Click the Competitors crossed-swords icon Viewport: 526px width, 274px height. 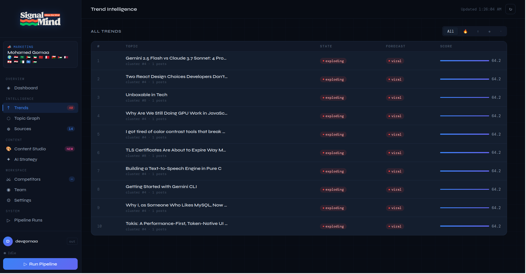point(9,180)
